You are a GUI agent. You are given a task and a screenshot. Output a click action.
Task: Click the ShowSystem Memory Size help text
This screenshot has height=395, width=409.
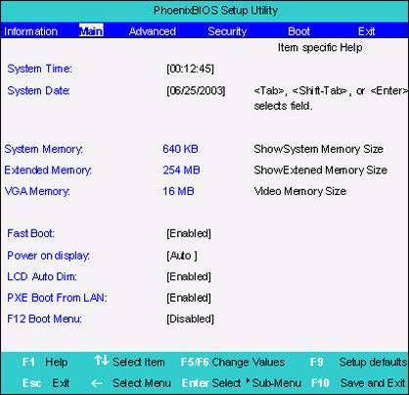pos(319,149)
